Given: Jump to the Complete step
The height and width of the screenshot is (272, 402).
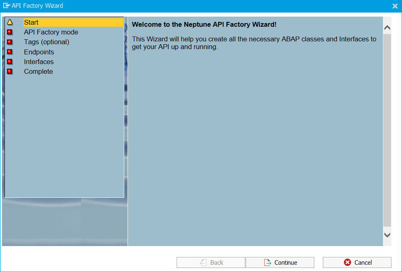Looking at the screenshot, I should (x=38, y=71).
